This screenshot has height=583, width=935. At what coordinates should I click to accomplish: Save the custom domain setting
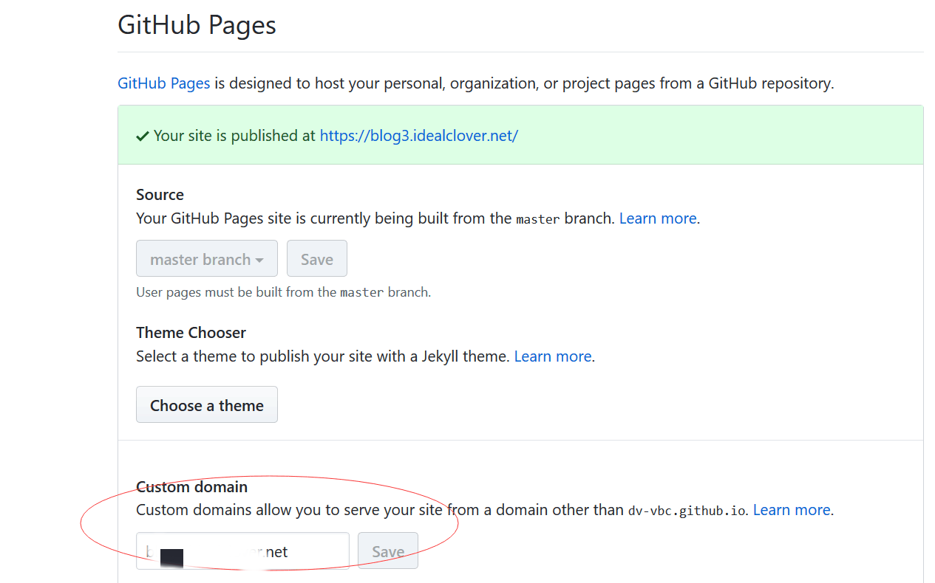click(x=387, y=551)
